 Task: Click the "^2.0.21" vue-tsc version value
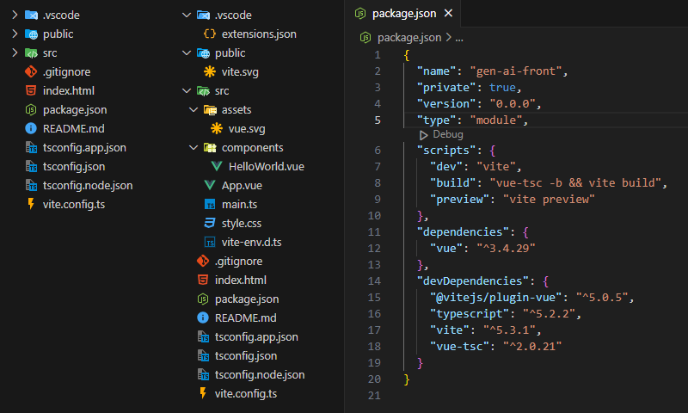click(x=532, y=346)
